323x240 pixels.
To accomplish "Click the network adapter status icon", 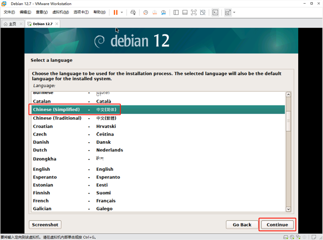I will click(298, 237).
